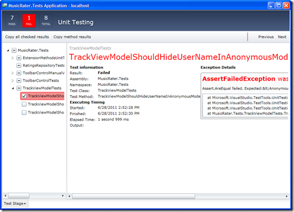Collapse the TrackViewModelTests tree node

tap(13, 88)
